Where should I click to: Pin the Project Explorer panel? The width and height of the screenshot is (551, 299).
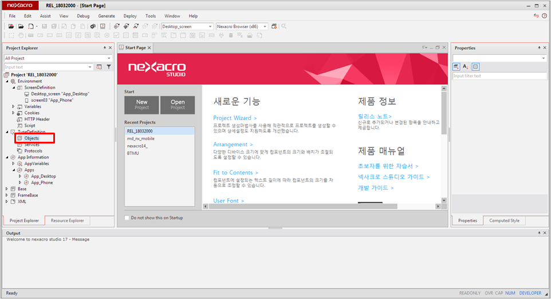click(104, 48)
